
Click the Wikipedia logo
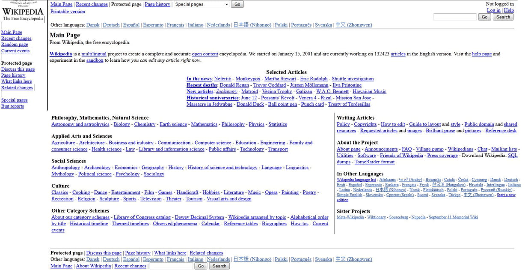[23, 11]
